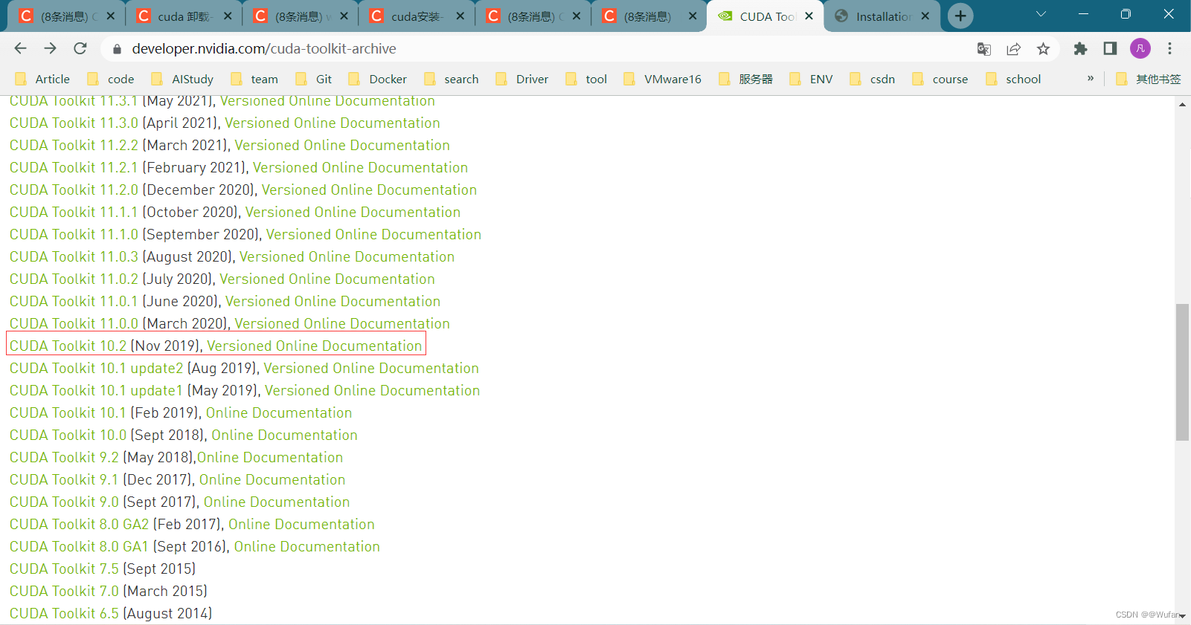Open 10.1 Feb 2019 Online Documentation link
Viewport: 1191px width, 625px height.
(279, 412)
